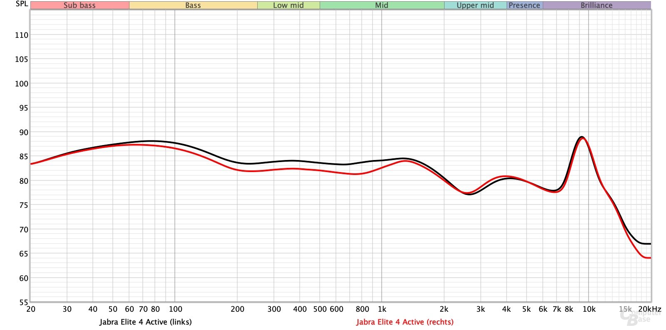Click the SPL axis title
Viewport: 666px width, 330px height.
(22, 4)
